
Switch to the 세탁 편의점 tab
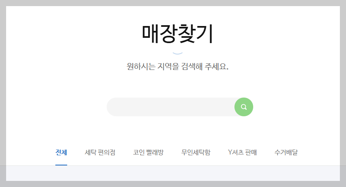(100, 152)
